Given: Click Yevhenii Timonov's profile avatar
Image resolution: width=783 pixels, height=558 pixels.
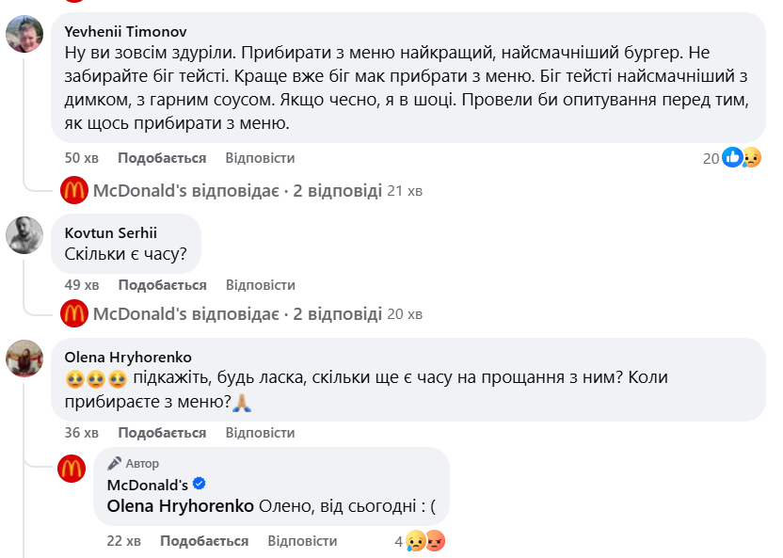Looking at the screenshot, I should [24, 34].
